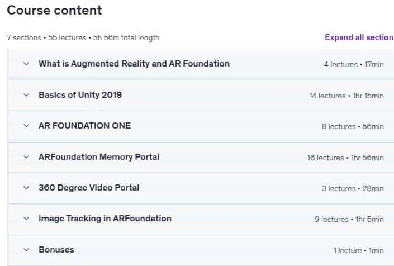Click the chevron beside ARFoundation Memory Portal
The image size is (394, 266).
click(x=26, y=157)
